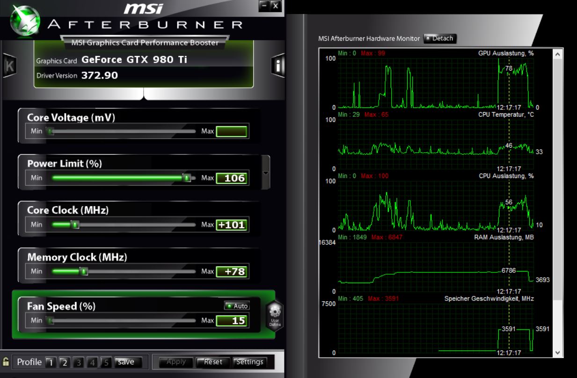Viewport: 577px width, 378px height.
Task: Toggle Auto fan speed mode
Action: point(237,306)
